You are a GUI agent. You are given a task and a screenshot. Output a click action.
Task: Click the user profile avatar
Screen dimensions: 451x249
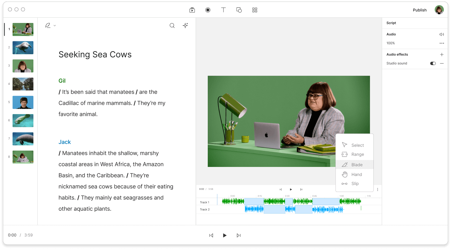[439, 10]
